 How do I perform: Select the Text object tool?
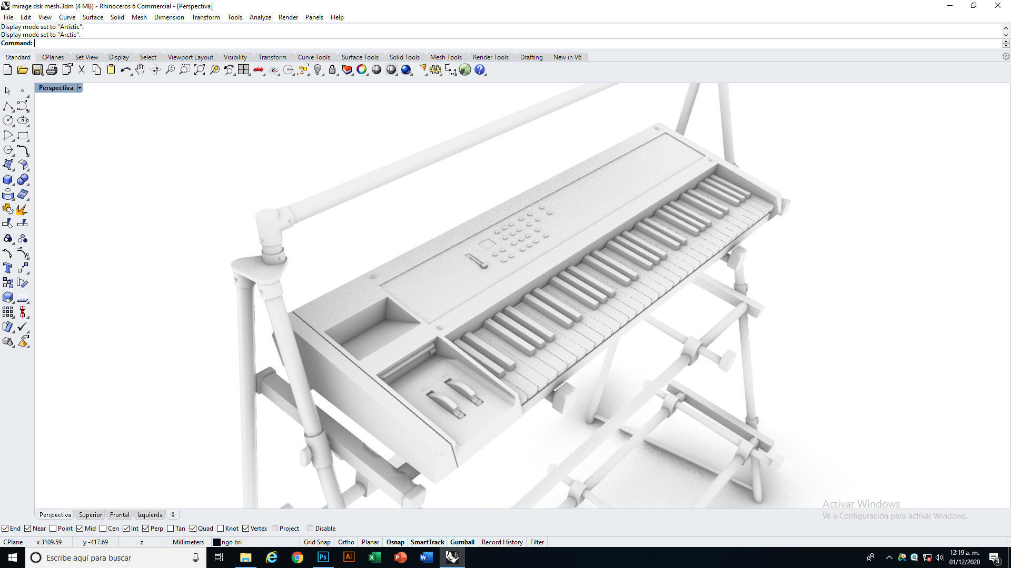[8, 268]
